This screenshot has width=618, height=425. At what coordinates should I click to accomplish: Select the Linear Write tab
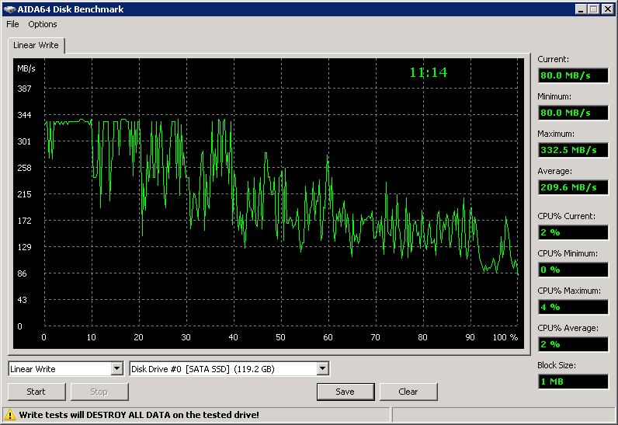[36, 45]
